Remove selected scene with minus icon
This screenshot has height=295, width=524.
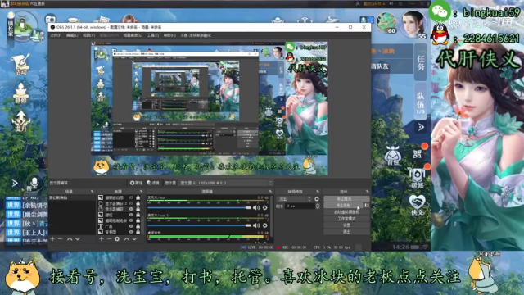(61, 238)
